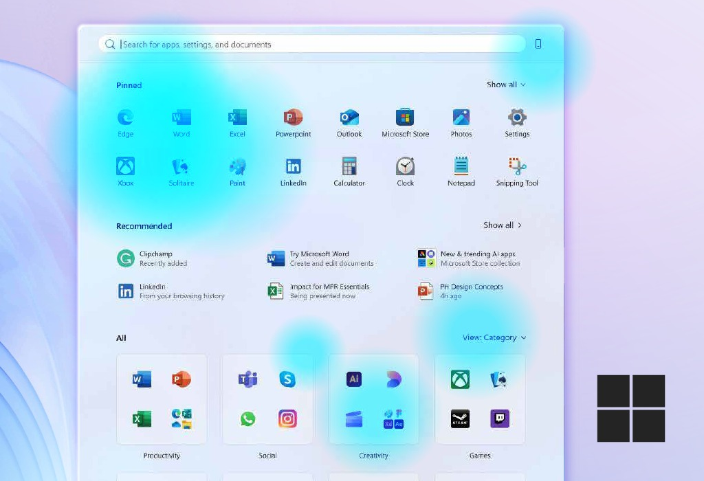Open the Creativity category folder
This screenshot has height=481, width=704.
click(x=373, y=399)
